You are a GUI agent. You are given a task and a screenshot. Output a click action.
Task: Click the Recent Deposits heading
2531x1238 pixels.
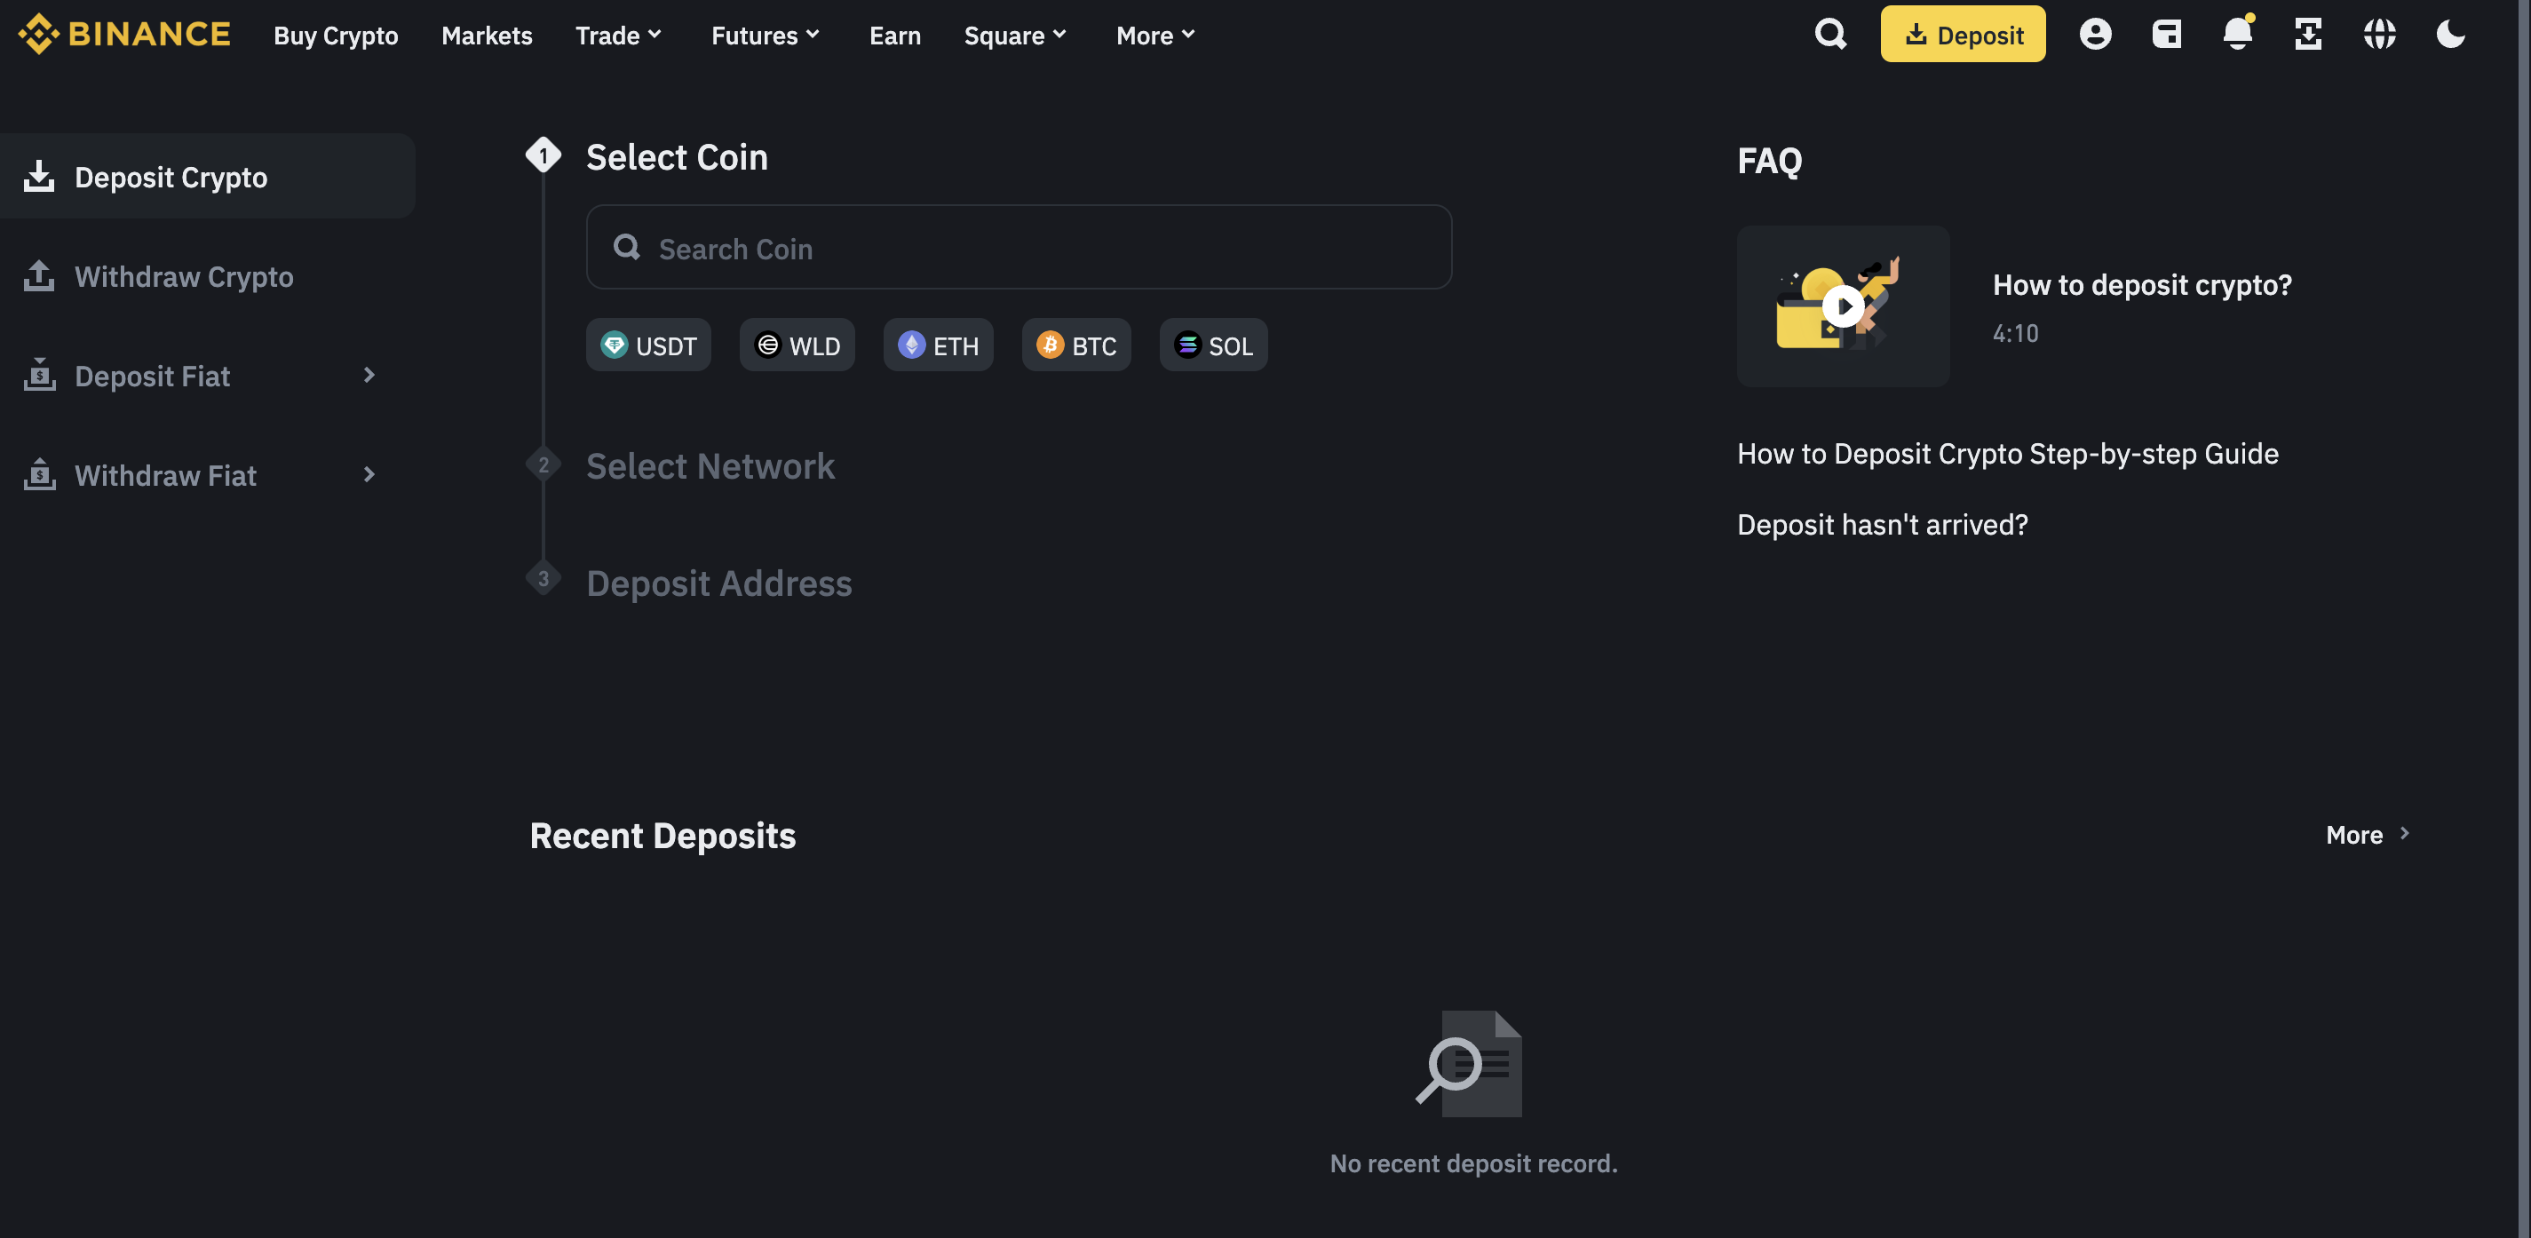(663, 837)
